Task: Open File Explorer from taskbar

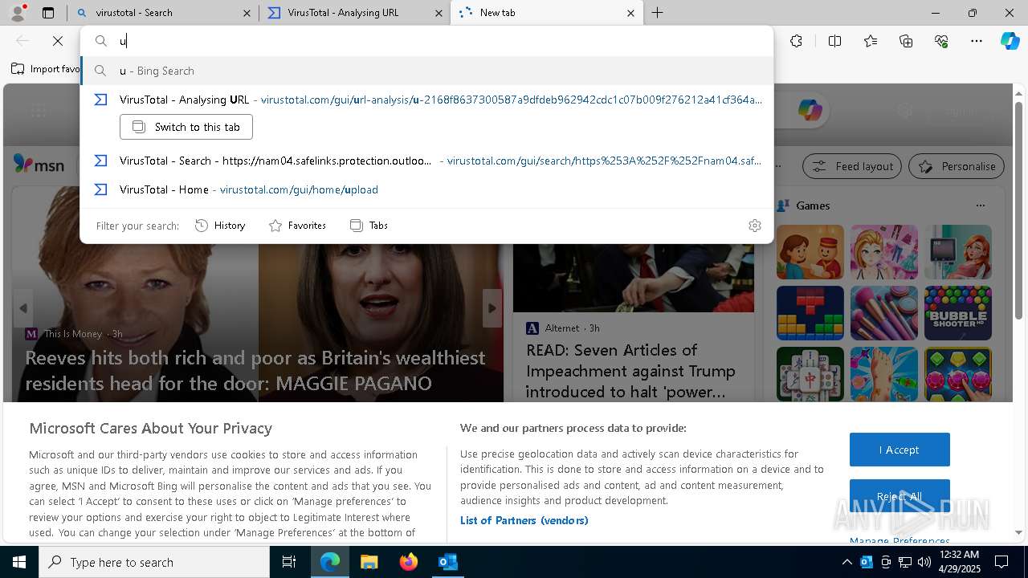Action: 369,562
